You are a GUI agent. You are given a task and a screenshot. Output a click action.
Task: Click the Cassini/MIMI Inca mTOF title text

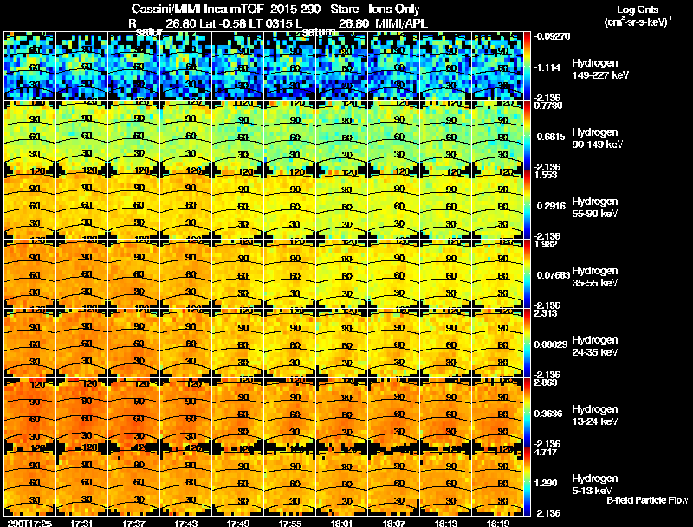(x=198, y=10)
